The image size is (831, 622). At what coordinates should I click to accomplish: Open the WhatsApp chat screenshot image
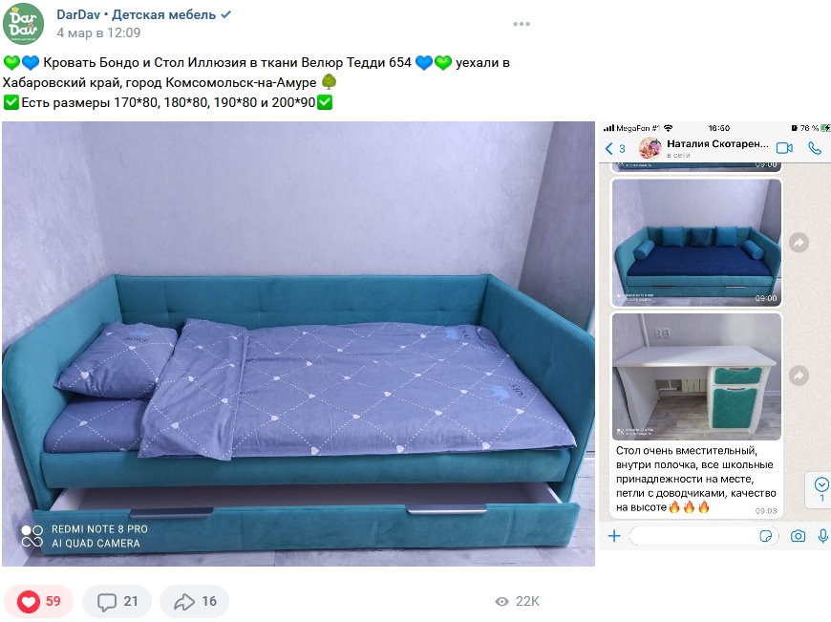coord(714,335)
